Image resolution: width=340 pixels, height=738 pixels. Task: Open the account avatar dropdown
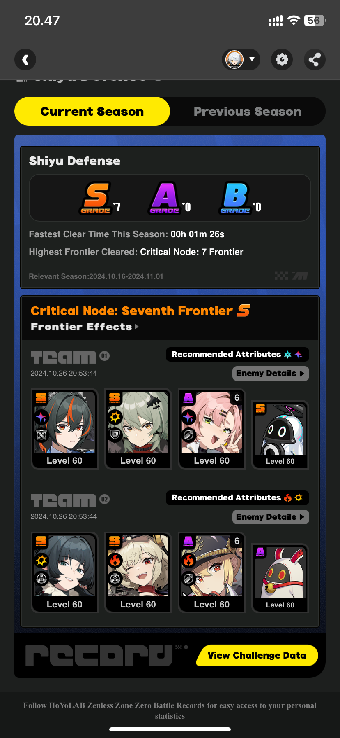(241, 60)
